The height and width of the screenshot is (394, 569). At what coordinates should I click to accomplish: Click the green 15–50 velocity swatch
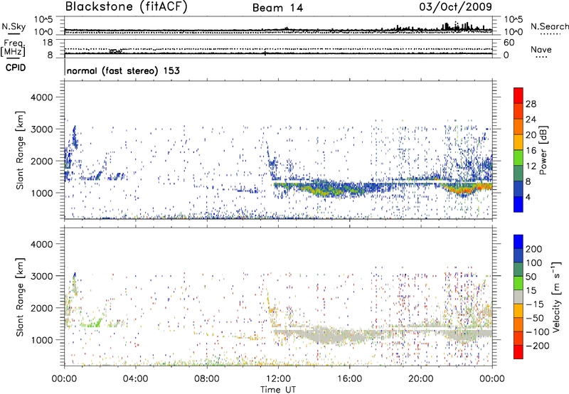519,283
